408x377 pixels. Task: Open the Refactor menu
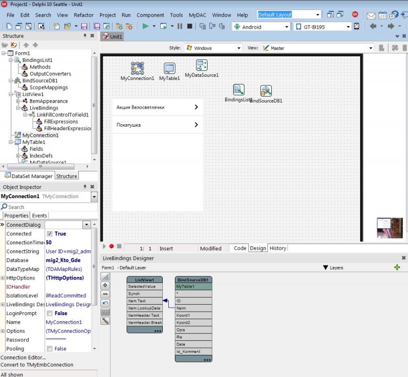click(x=83, y=15)
